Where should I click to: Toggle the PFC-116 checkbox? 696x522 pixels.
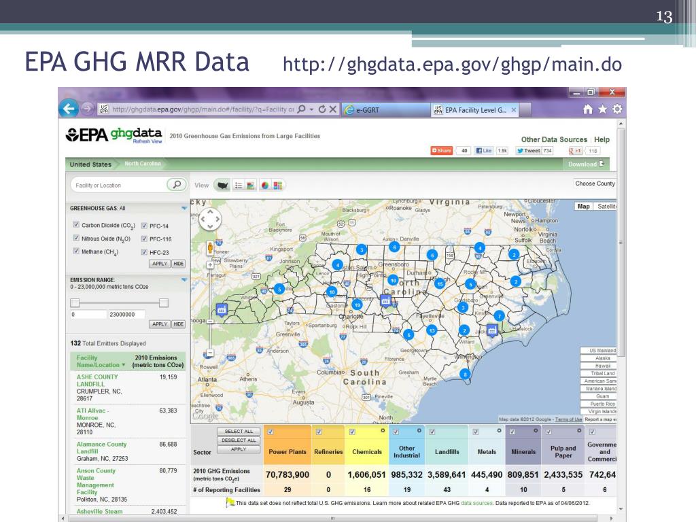point(144,239)
